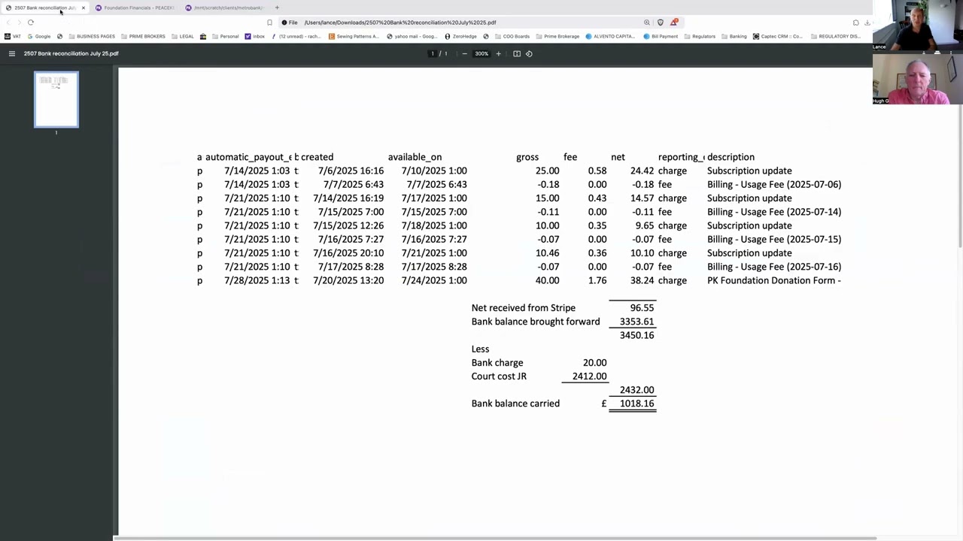Click 'Net received from Stripe' label

[524, 308]
